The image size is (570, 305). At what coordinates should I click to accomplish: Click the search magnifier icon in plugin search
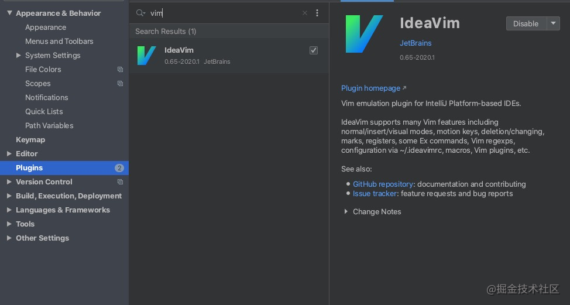(140, 13)
